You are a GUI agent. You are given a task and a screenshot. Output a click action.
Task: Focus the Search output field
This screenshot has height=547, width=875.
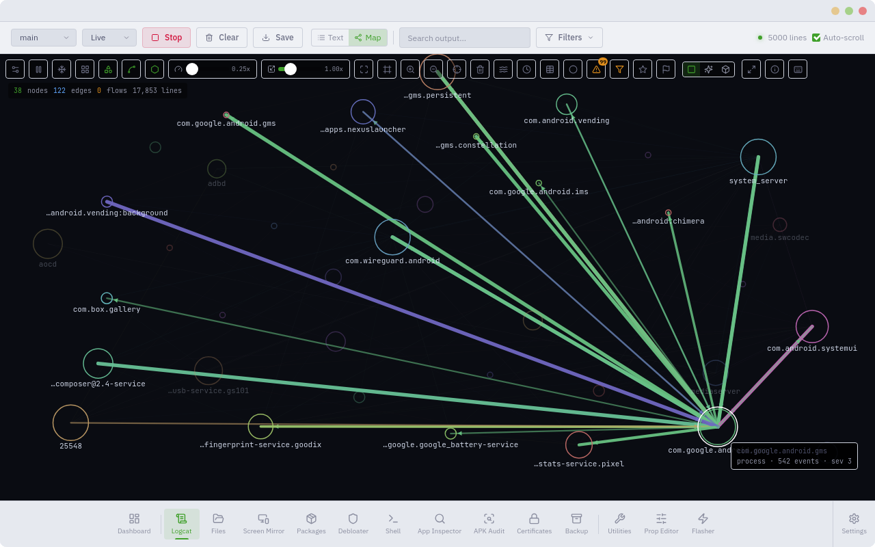click(x=465, y=38)
